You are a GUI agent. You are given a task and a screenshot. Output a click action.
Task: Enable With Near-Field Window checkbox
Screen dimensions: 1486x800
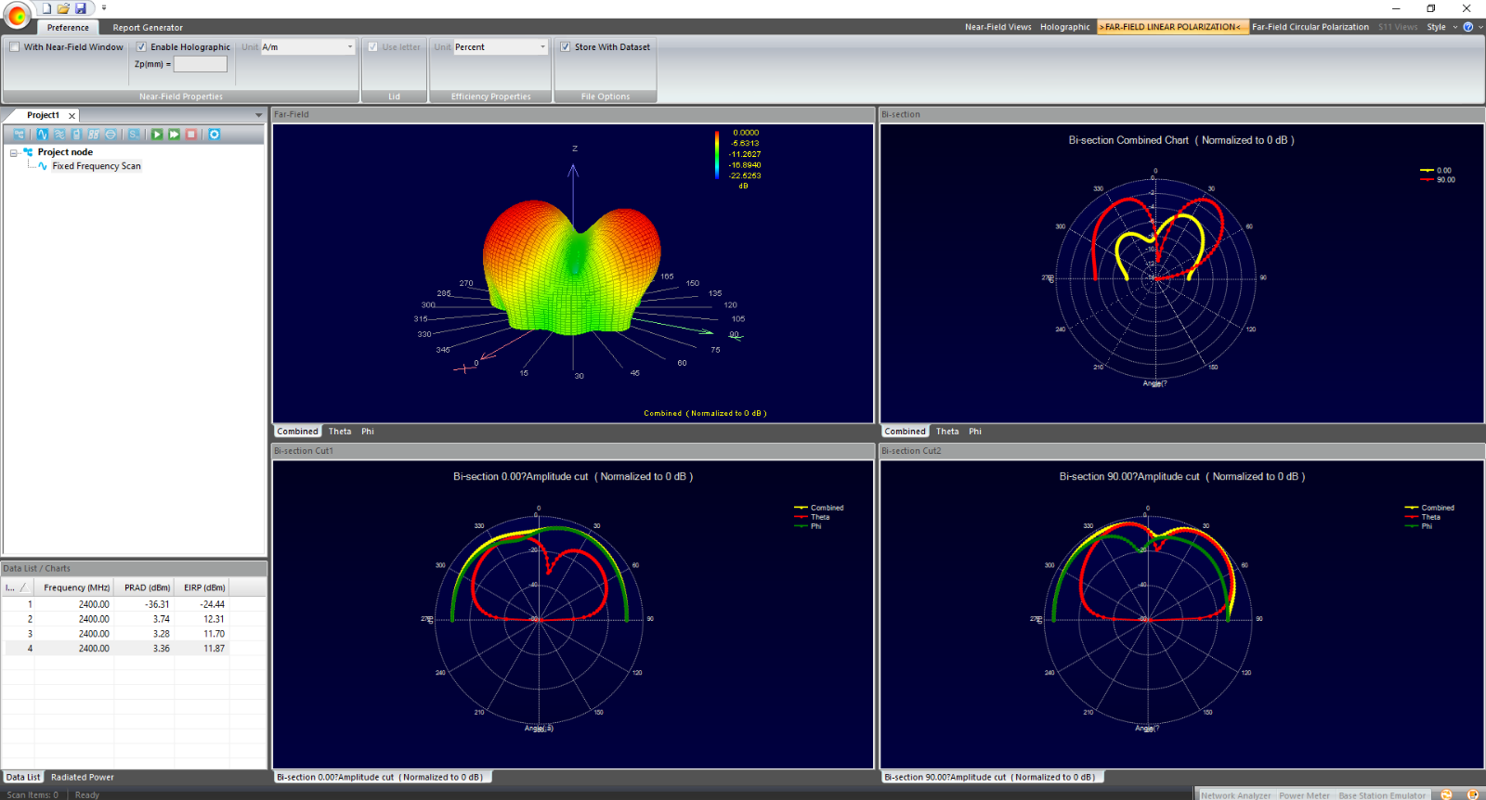[x=15, y=47]
